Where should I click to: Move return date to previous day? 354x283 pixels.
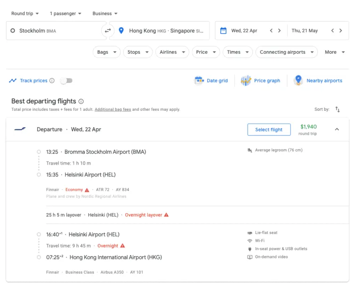coord(332,31)
